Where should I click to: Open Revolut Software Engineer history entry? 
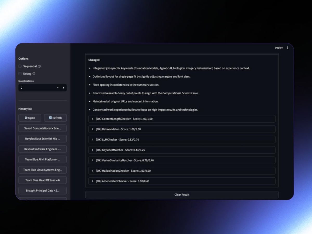[x=42, y=149]
